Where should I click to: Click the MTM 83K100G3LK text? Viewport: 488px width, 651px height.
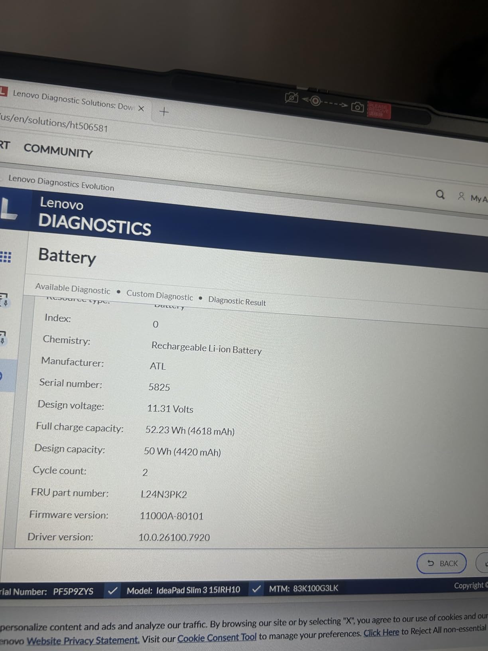point(303,588)
